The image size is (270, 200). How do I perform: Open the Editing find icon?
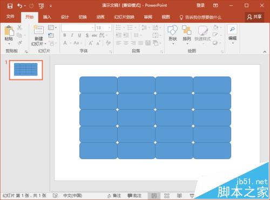[232, 29]
